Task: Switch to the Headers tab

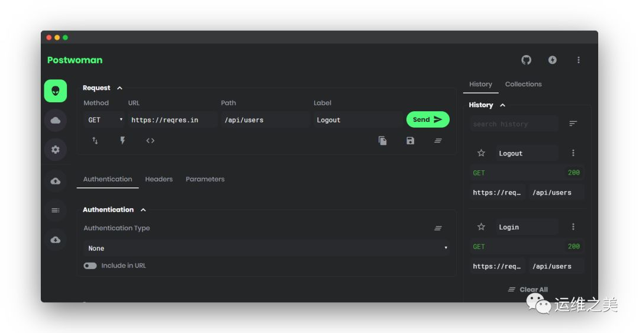Action: pos(159,179)
